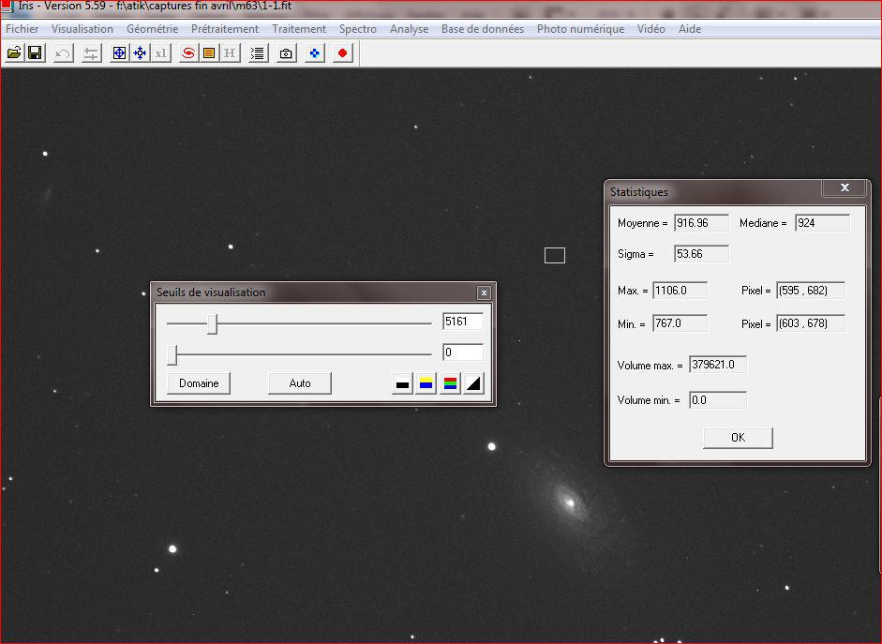Open the Base de données menu
Screen dimensions: 882x644
pyautogui.click(x=483, y=29)
